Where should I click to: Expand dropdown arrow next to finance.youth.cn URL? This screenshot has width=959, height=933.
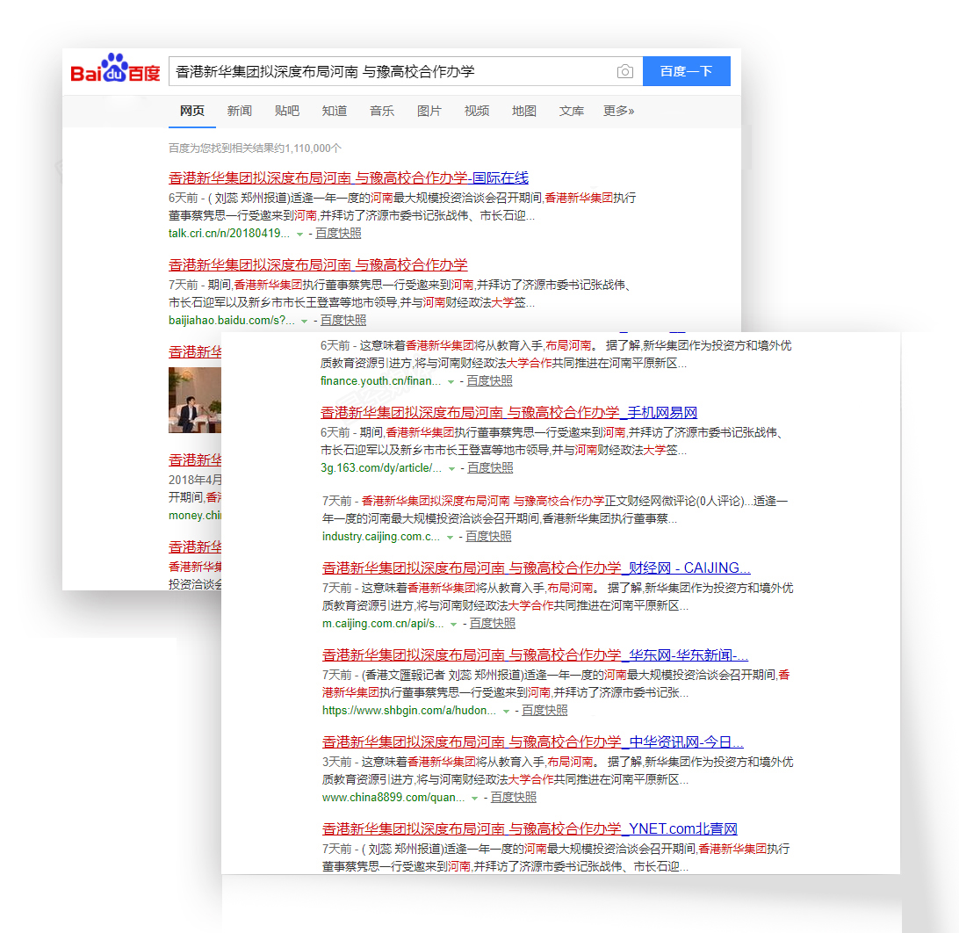[x=451, y=382]
